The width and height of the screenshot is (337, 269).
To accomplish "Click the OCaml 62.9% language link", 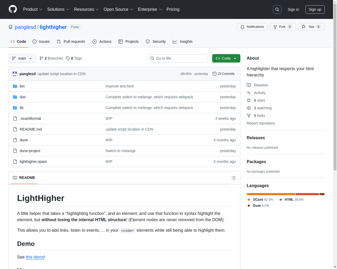I will point(260,200).
